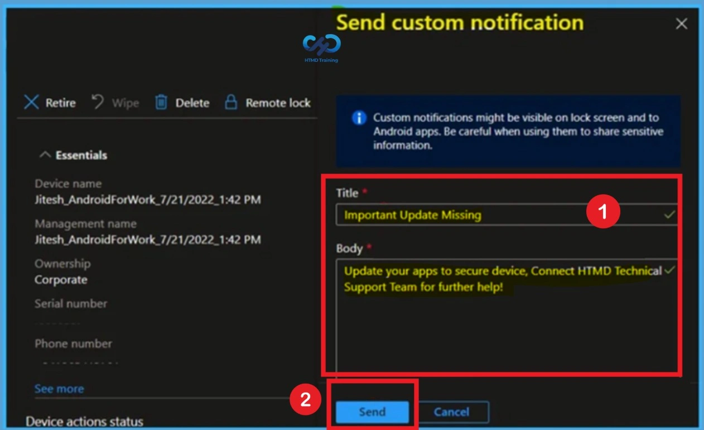Screen dimensions: 704x430
Task: Click the Remote lock action label
Action: coord(278,103)
